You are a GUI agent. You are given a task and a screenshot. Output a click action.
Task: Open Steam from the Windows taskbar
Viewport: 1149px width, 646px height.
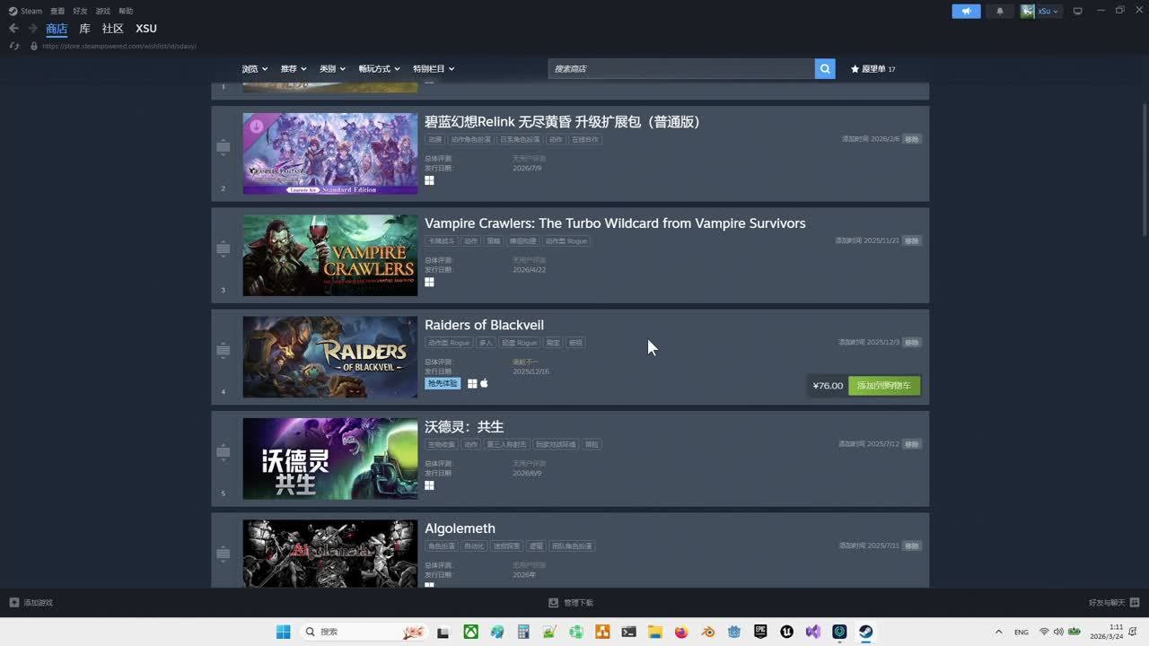(x=865, y=632)
